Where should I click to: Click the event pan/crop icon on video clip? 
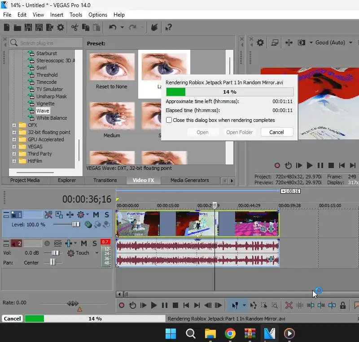(x=263, y=229)
